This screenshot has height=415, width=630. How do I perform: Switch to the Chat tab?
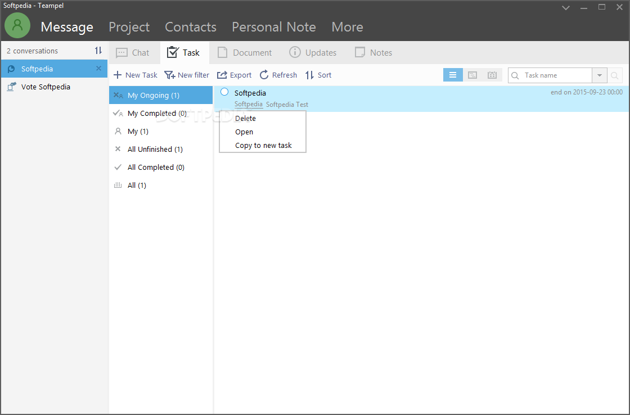click(x=133, y=53)
